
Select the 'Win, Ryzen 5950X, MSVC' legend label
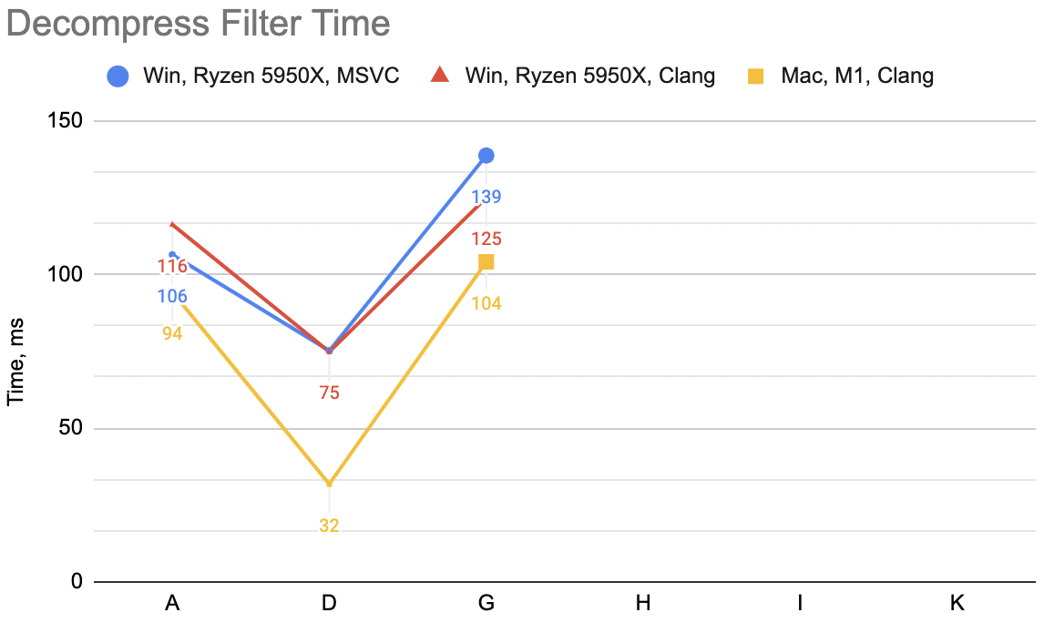coord(271,76)
